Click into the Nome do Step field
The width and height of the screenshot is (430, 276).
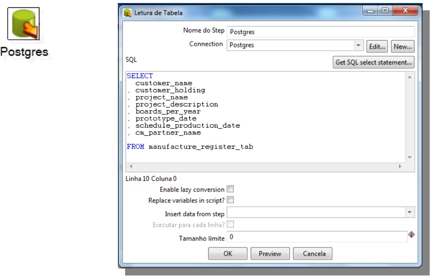(320, 32)
